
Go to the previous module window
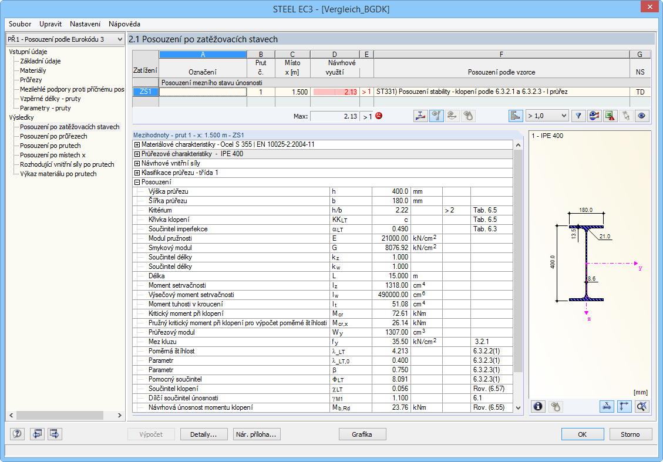pyautogui.click(x=37, y=434)
